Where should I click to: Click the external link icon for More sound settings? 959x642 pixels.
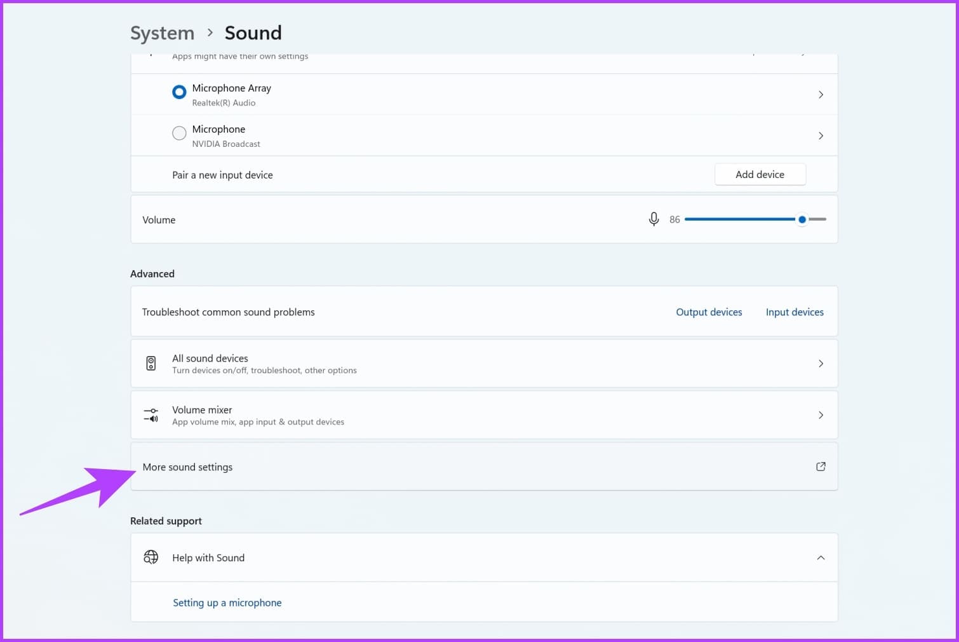(x=821, y=467)
